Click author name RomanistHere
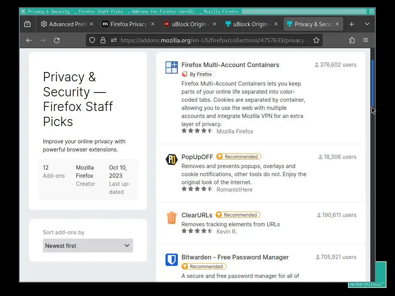 [x=234, y=190]
